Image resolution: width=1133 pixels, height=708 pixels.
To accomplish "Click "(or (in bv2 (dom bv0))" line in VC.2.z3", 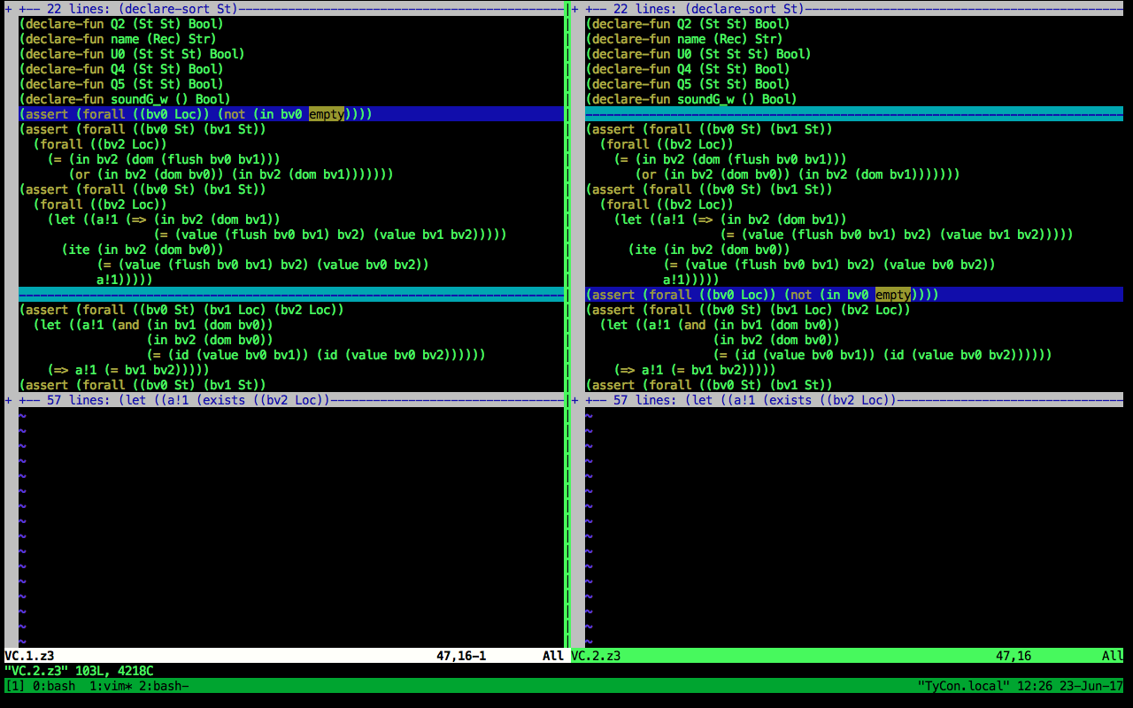I will pos(798,174).
